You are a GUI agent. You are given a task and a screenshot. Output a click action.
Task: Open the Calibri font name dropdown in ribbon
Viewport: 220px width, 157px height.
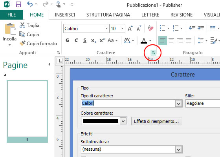106,28
